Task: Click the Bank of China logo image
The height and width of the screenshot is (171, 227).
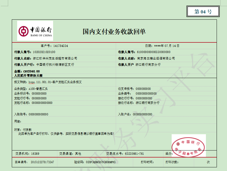Action: [35, 31]
